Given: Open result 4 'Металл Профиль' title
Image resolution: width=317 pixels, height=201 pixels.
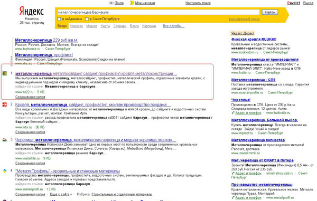Looking at the screenshot, I should [68, 171].
